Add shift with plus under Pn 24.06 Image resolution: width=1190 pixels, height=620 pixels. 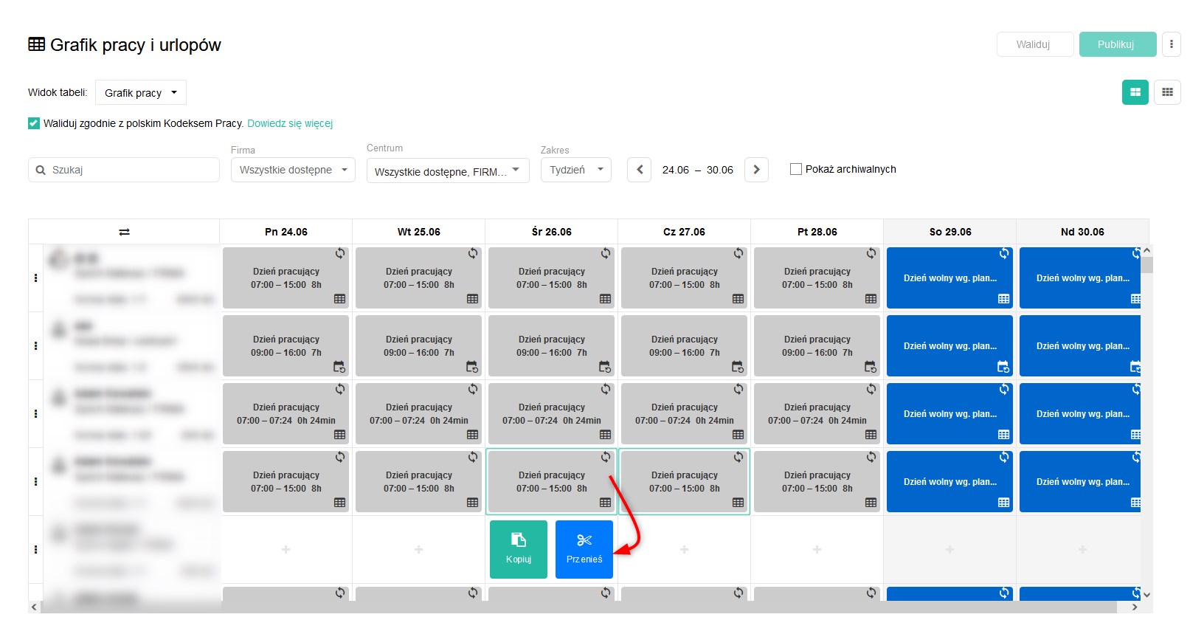286,549
